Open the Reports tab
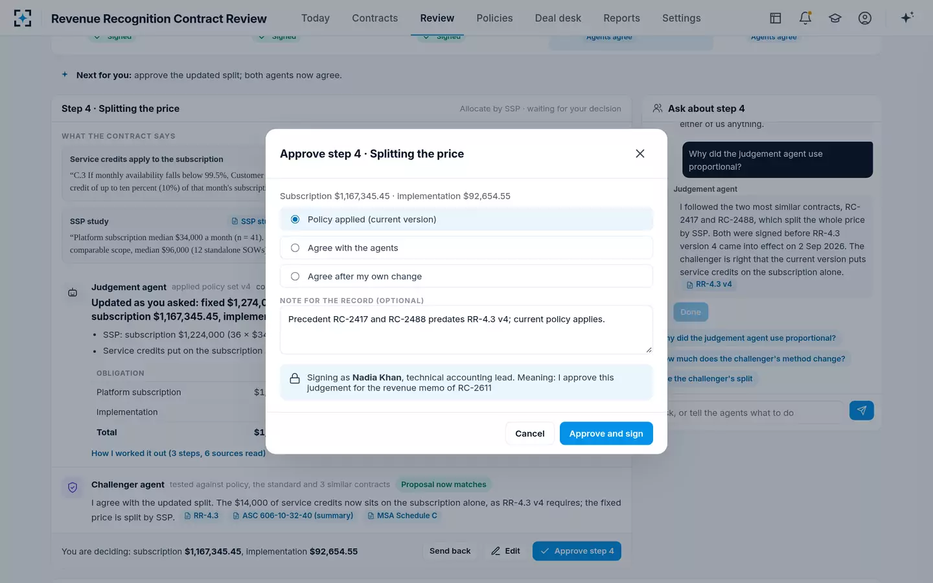Screen dimensions: 933x583 coord(621,18)
